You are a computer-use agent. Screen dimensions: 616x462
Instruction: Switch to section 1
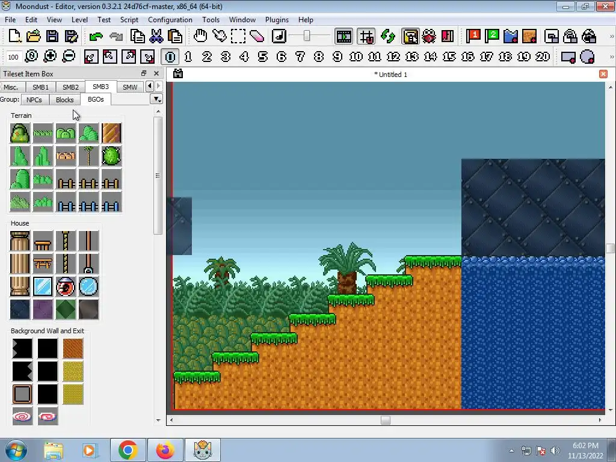[188, 57]
